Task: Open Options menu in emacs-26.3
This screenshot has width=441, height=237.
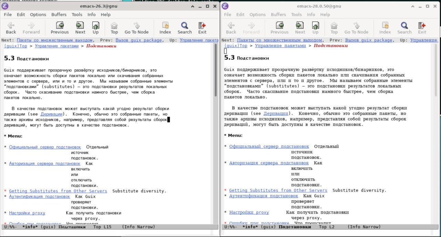Action: click(x=38, y=14)
